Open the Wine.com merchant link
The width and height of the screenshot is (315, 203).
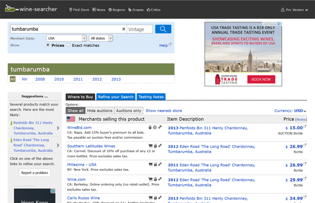pos(76,179)
